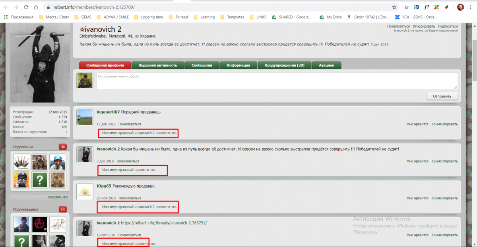
Task: Click the Игнорировать link
Action: (x=424, y=27)
